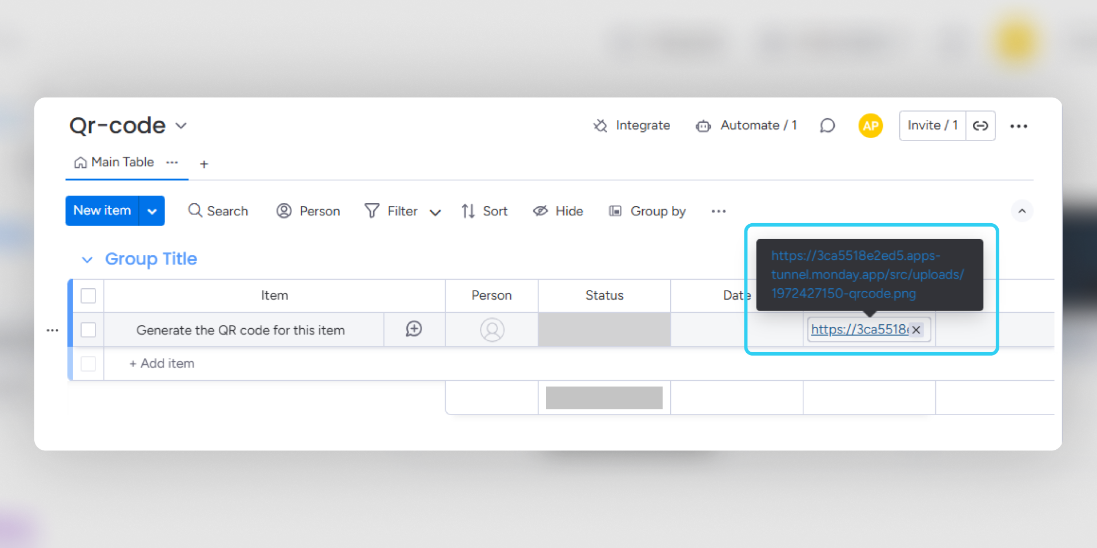Click + Add item row
The image size is (1097, 548).
click(x=162, y=364)
